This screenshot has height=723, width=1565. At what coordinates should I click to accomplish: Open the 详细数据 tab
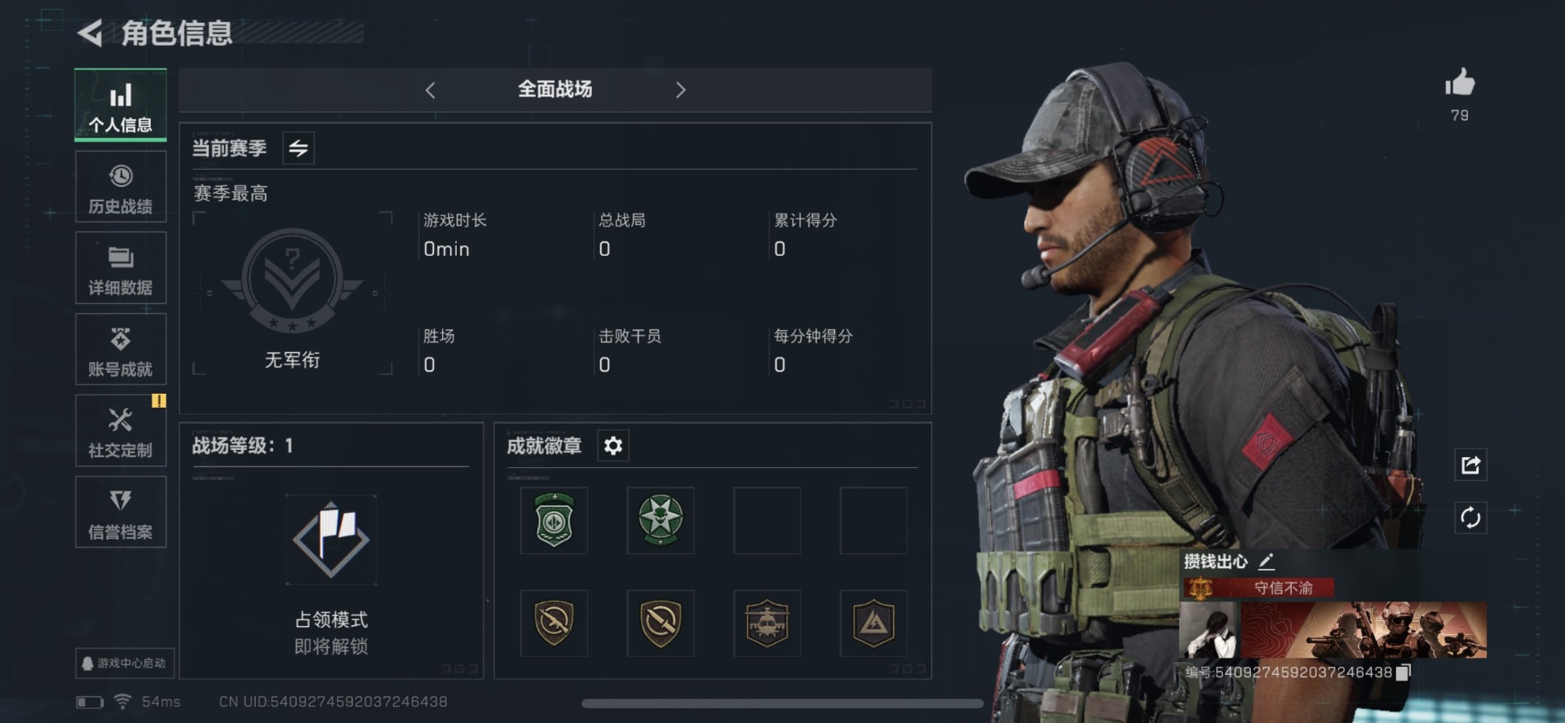[121, 268]
